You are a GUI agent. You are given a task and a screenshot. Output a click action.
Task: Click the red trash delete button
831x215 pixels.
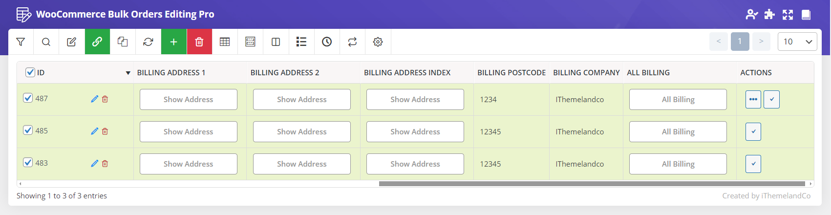[199, 42]
